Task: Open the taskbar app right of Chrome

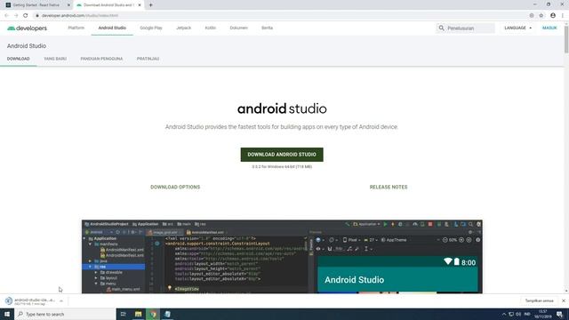Action: click(x=167, y=314)
